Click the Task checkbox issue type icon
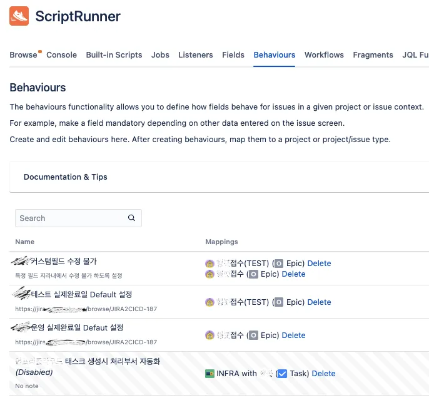Viewport: 429px width, 405px height. (x=283, y=374)
